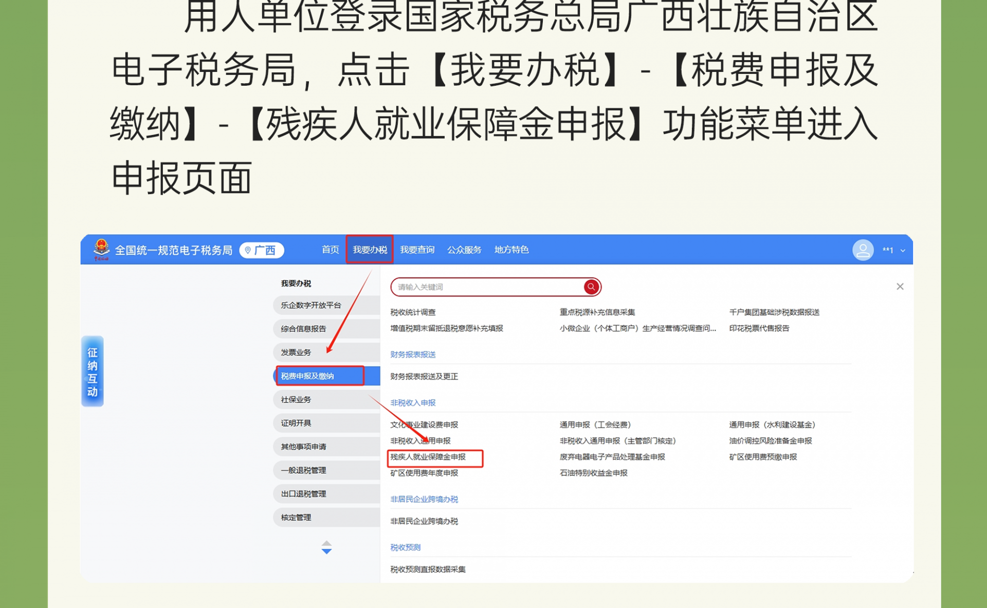Open the user account avatar icon
Viewport: 987px width, 608px height.
[x=863, y=250]
